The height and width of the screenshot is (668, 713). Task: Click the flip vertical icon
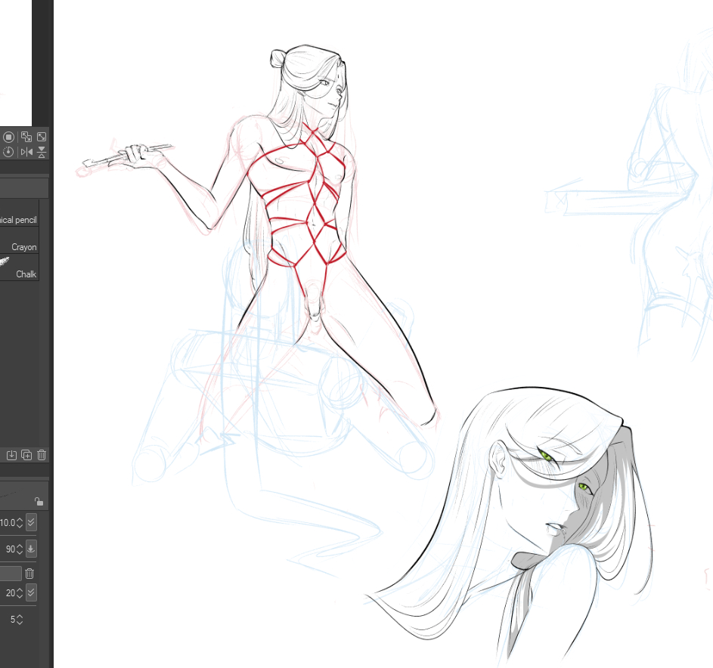tap(42, 152)
